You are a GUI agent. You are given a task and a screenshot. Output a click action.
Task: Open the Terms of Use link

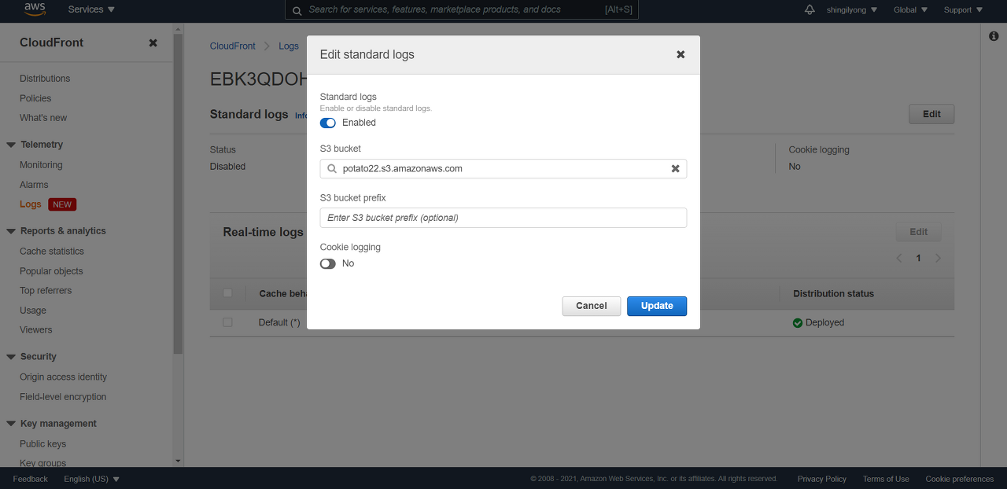[886, 479]
